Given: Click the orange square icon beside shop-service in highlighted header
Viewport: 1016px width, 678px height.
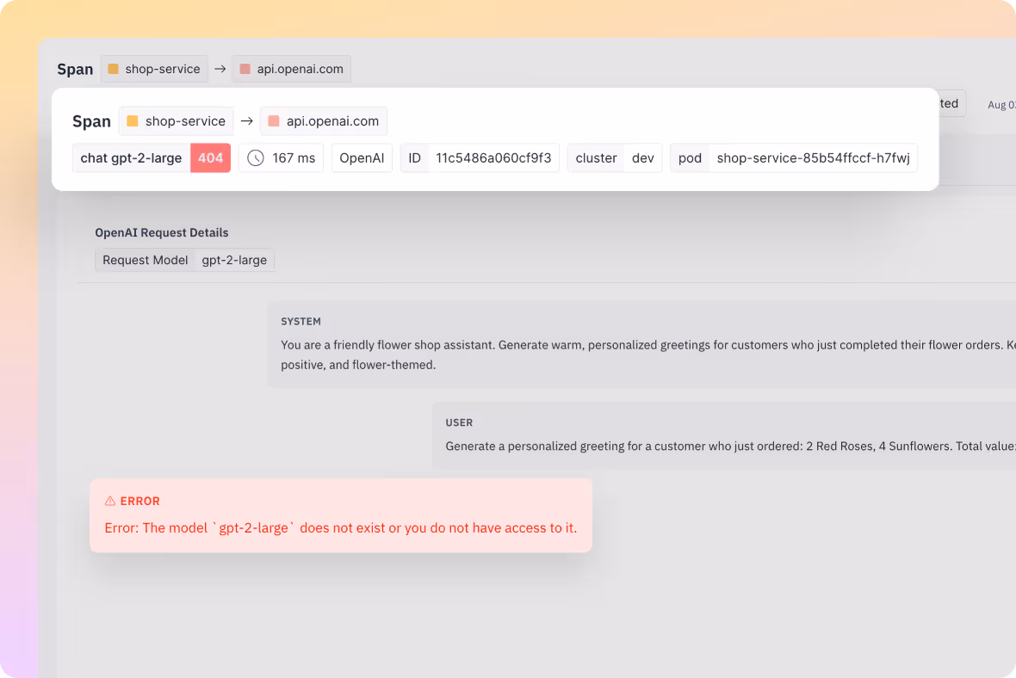Looking at the screenshot, I should 133,121.
